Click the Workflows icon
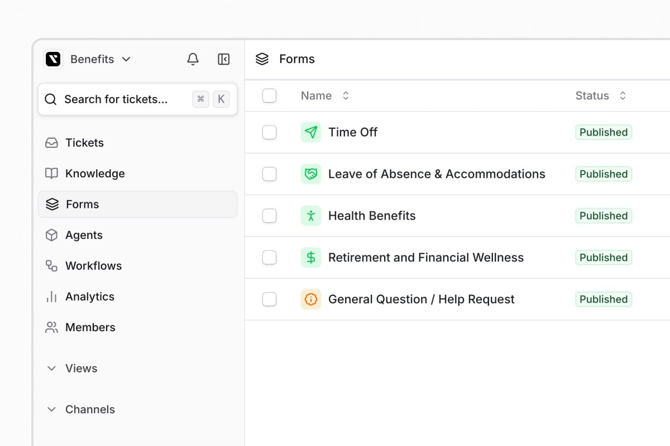This screenshot has width=670, height=446. (x=51, y=266)
